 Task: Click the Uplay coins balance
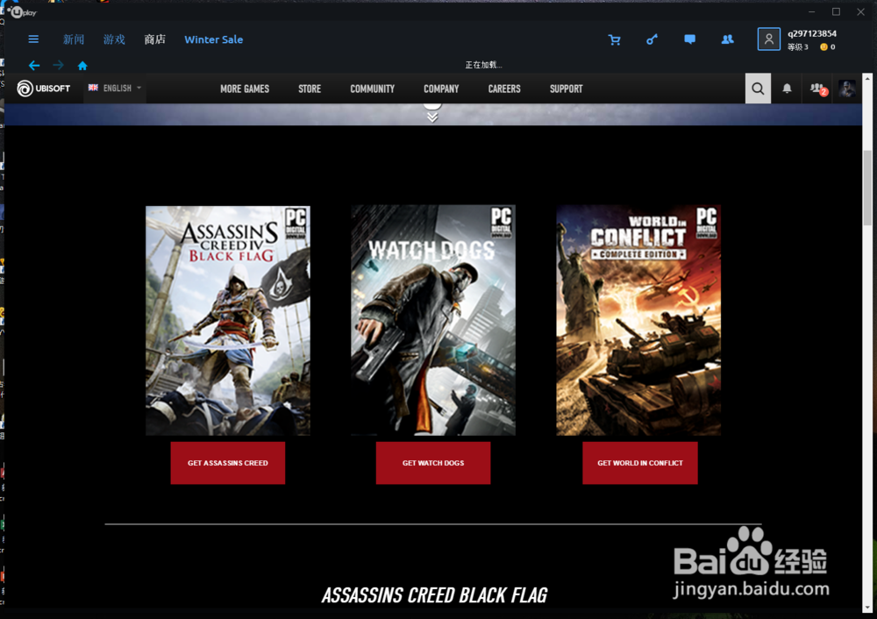(828, 47)
